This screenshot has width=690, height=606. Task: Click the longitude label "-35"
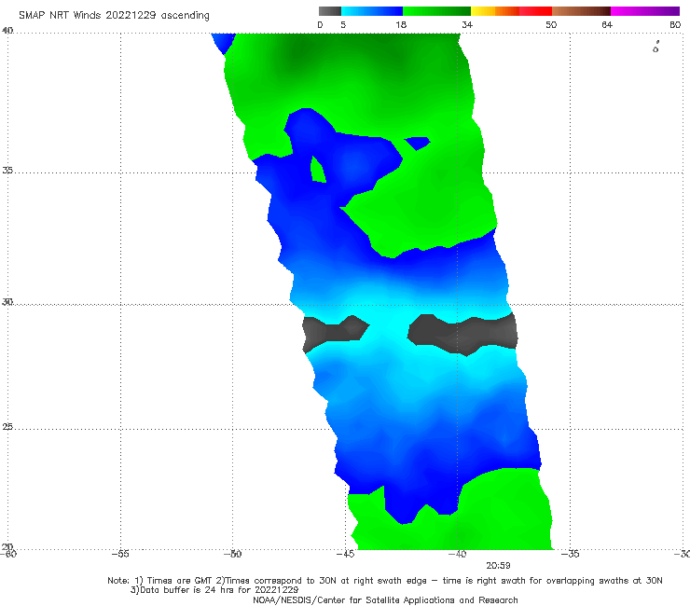[570, 554]
